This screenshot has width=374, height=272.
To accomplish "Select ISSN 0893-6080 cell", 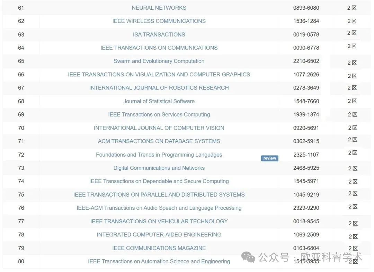I will 306,8.
